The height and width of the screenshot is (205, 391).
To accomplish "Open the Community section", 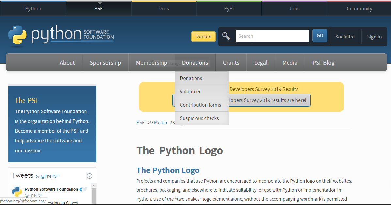I will click(x=359, y=8).
